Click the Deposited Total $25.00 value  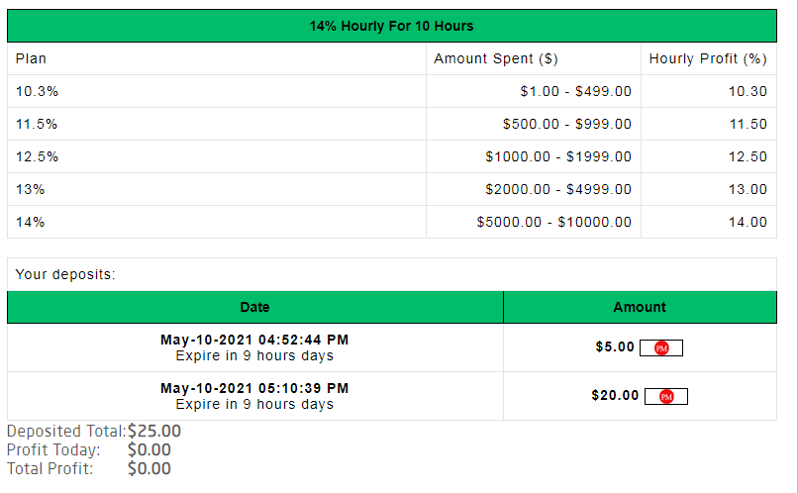point(154,431)
